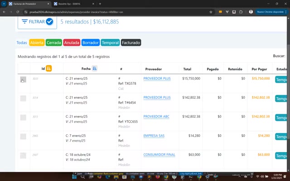This screenshot has width=290, height=181.
Task: Check the EMPRESA SAS invoice row
Action: [23, 137]
